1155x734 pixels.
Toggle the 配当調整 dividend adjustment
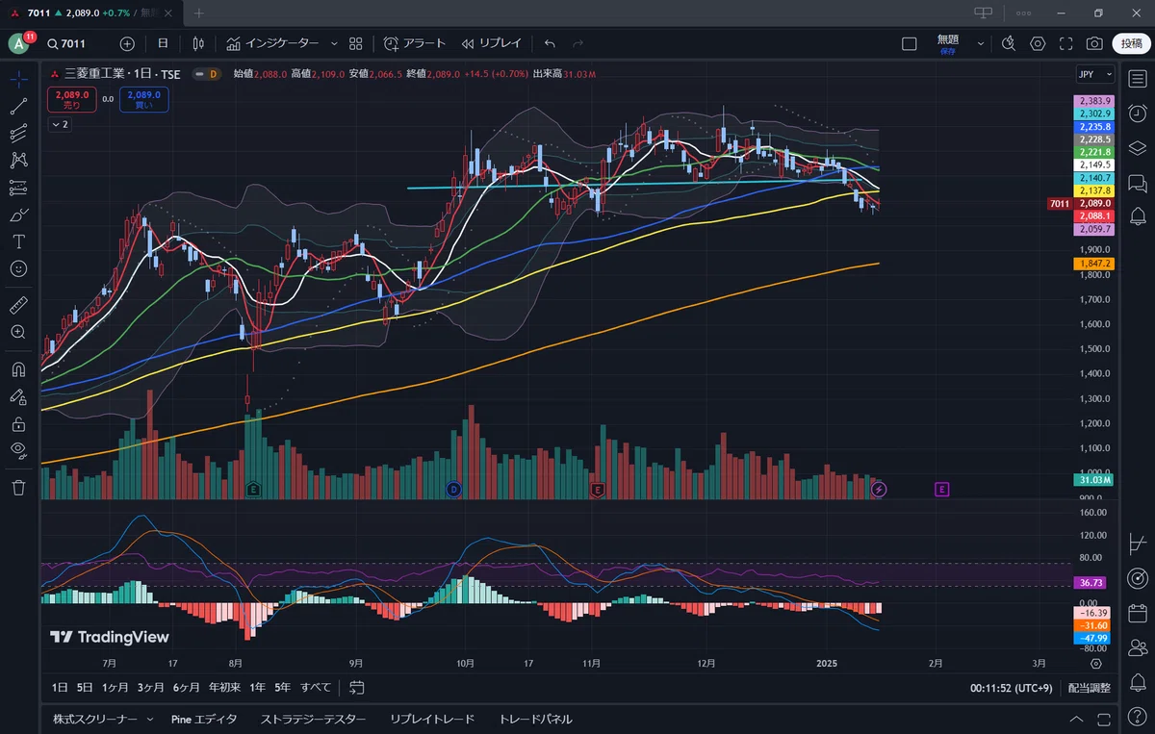coord(1090,688)
